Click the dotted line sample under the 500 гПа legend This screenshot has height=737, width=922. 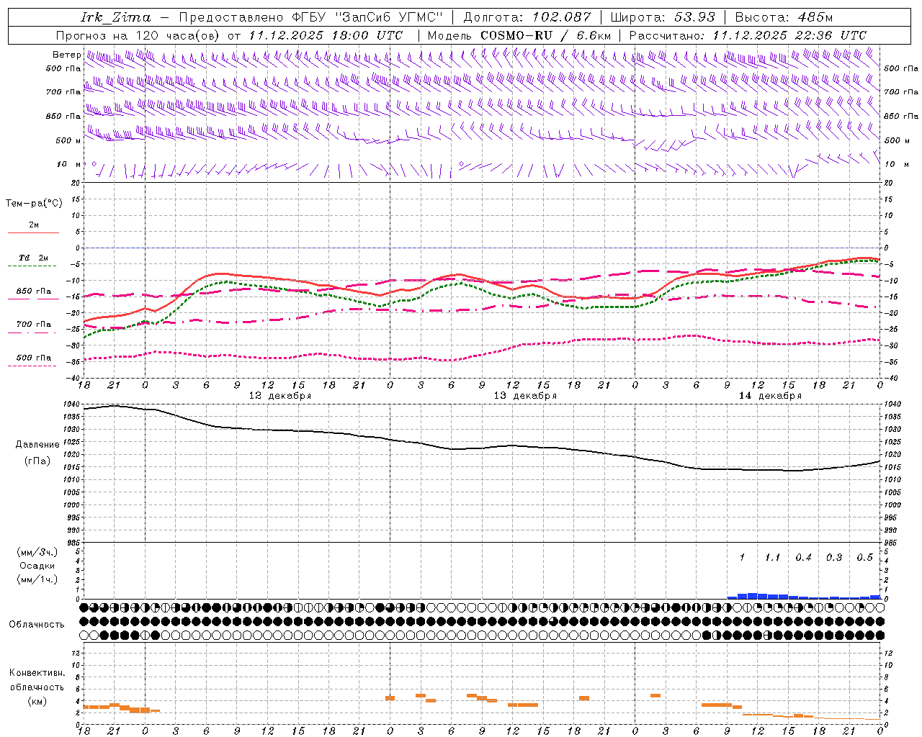pyautogui.click(x=32, y=366)
